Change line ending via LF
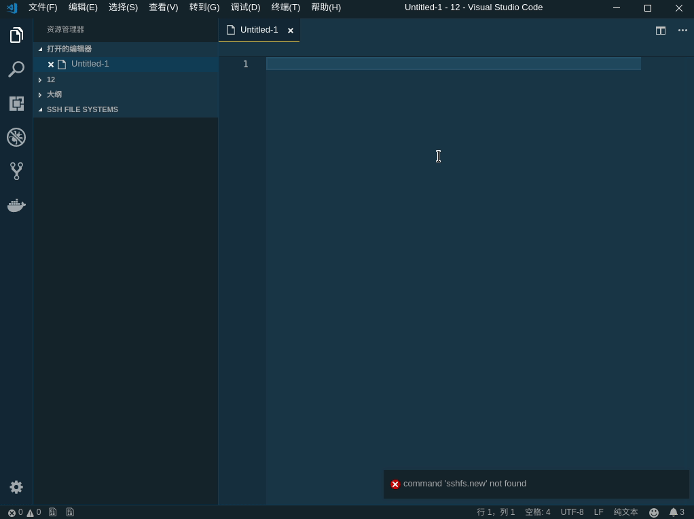The image size is (694, 519). pos(598,512)
